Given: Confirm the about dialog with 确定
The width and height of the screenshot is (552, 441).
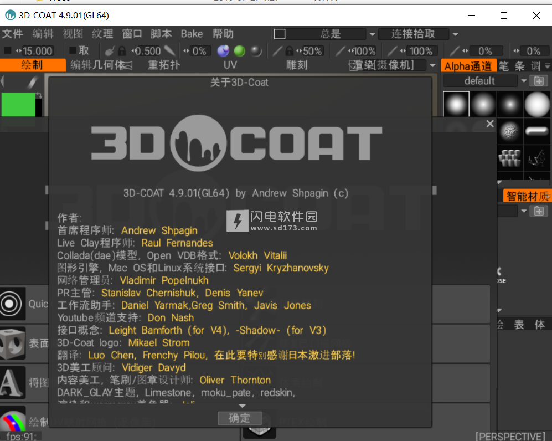Looking at the screenshot, I should 240,418.
